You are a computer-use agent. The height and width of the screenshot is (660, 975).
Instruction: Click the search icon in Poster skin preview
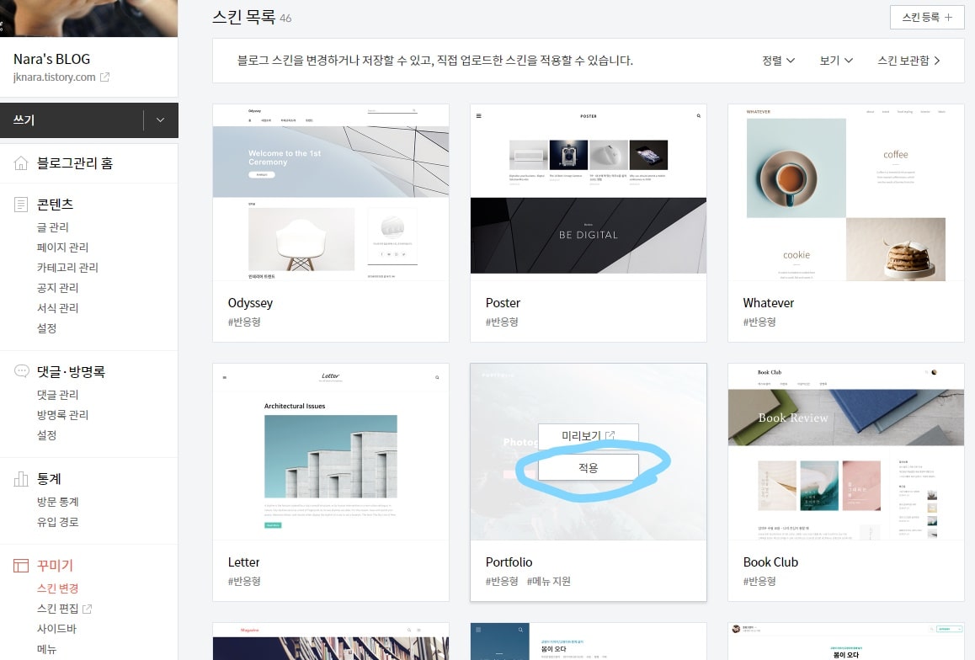[x=698, y=115]
